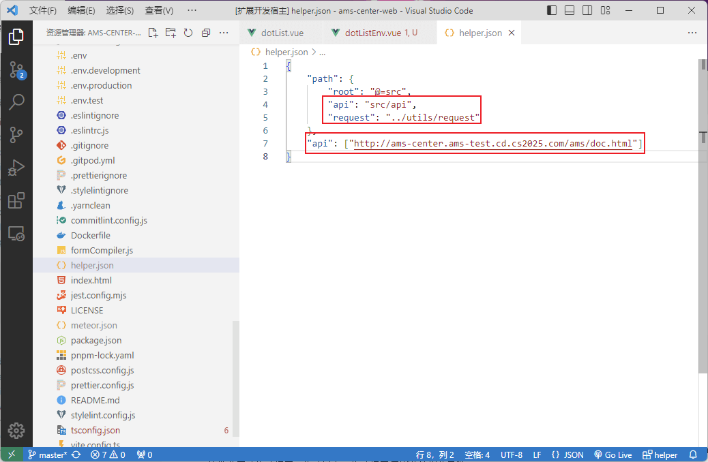Open the Search view icon
The height and width of the screenshot is (462, 708).
[16, 102]
